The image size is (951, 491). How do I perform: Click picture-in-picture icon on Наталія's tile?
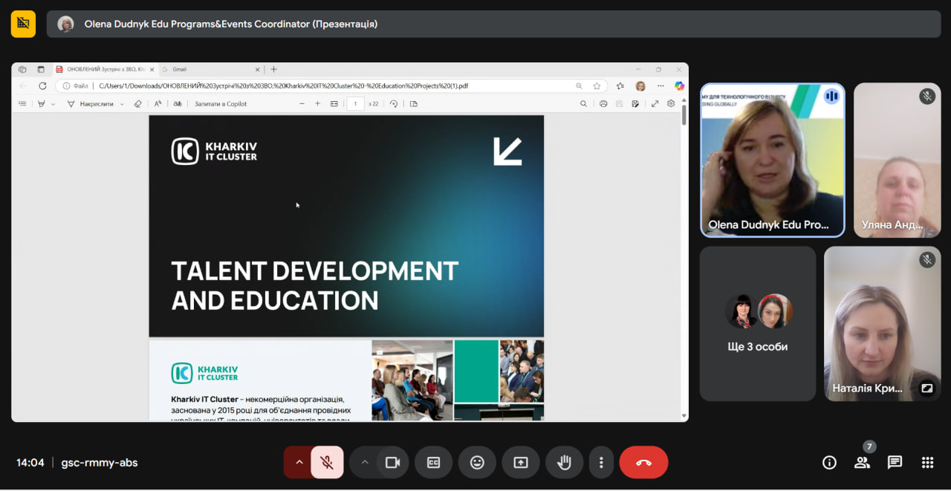[926, 388]
